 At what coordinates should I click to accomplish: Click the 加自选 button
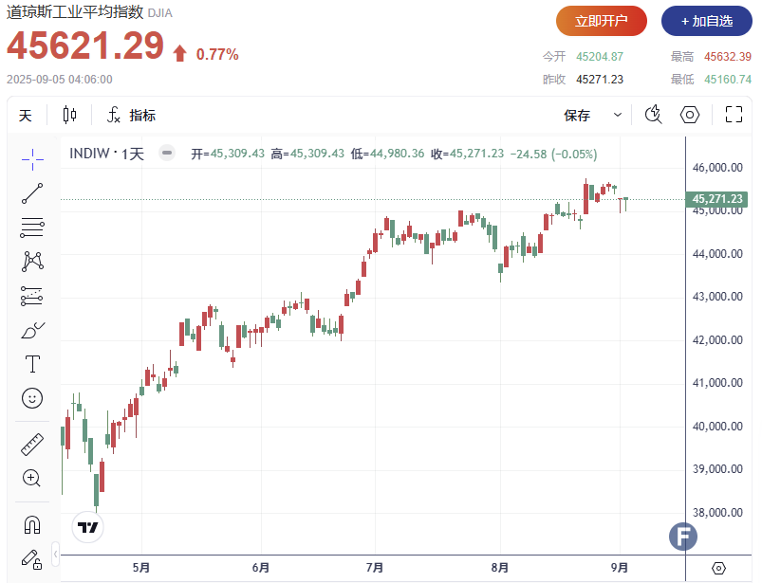[x=706, y=20]
